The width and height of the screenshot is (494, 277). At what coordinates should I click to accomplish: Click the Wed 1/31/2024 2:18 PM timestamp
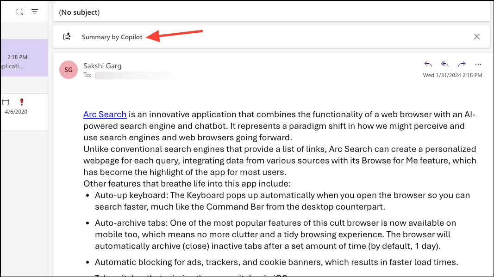coord(452,75)
